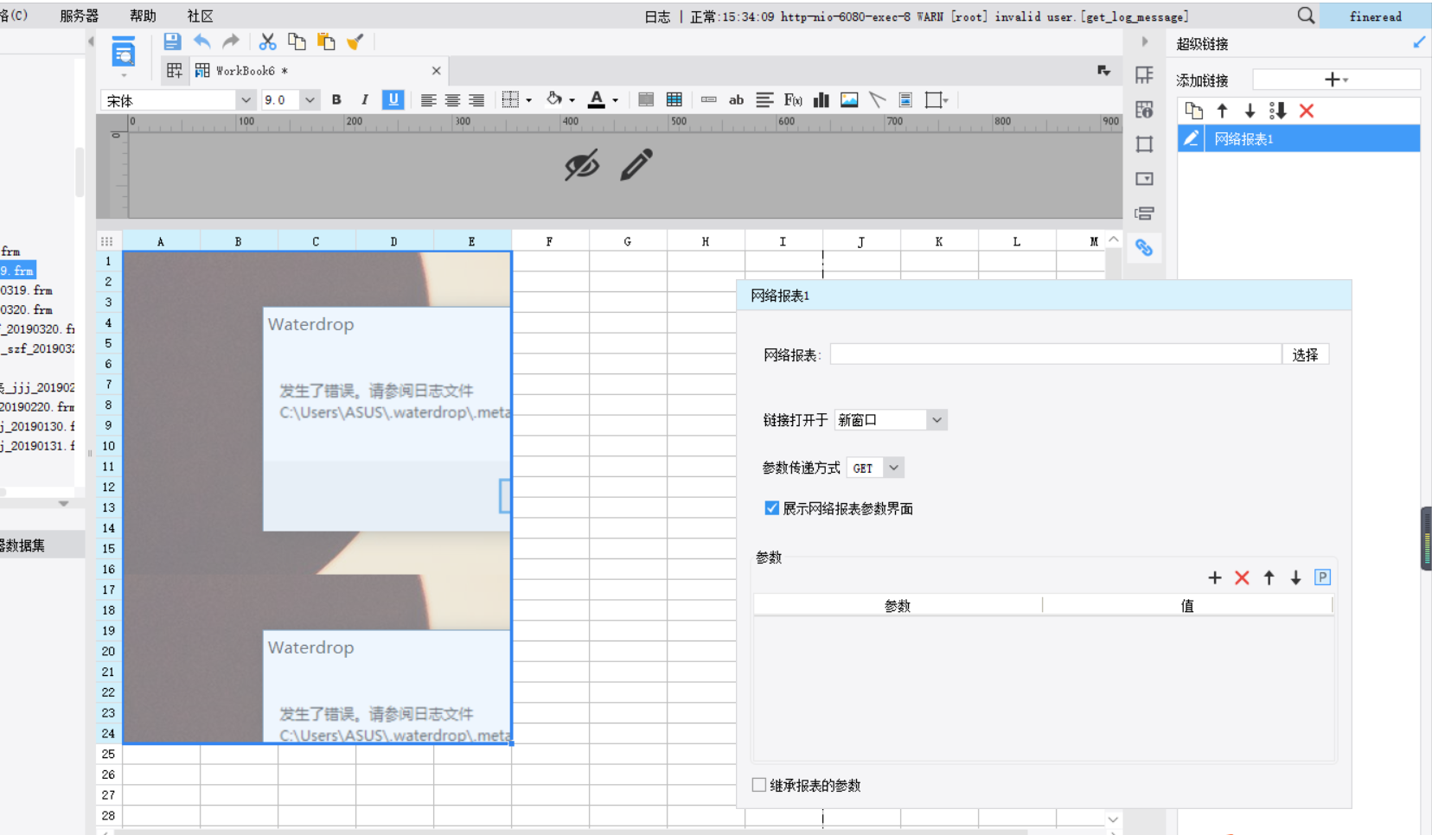The height and width of the screenshot is (835, 1432).
Task: Toggle underline formatting
Action: (393, 100)
